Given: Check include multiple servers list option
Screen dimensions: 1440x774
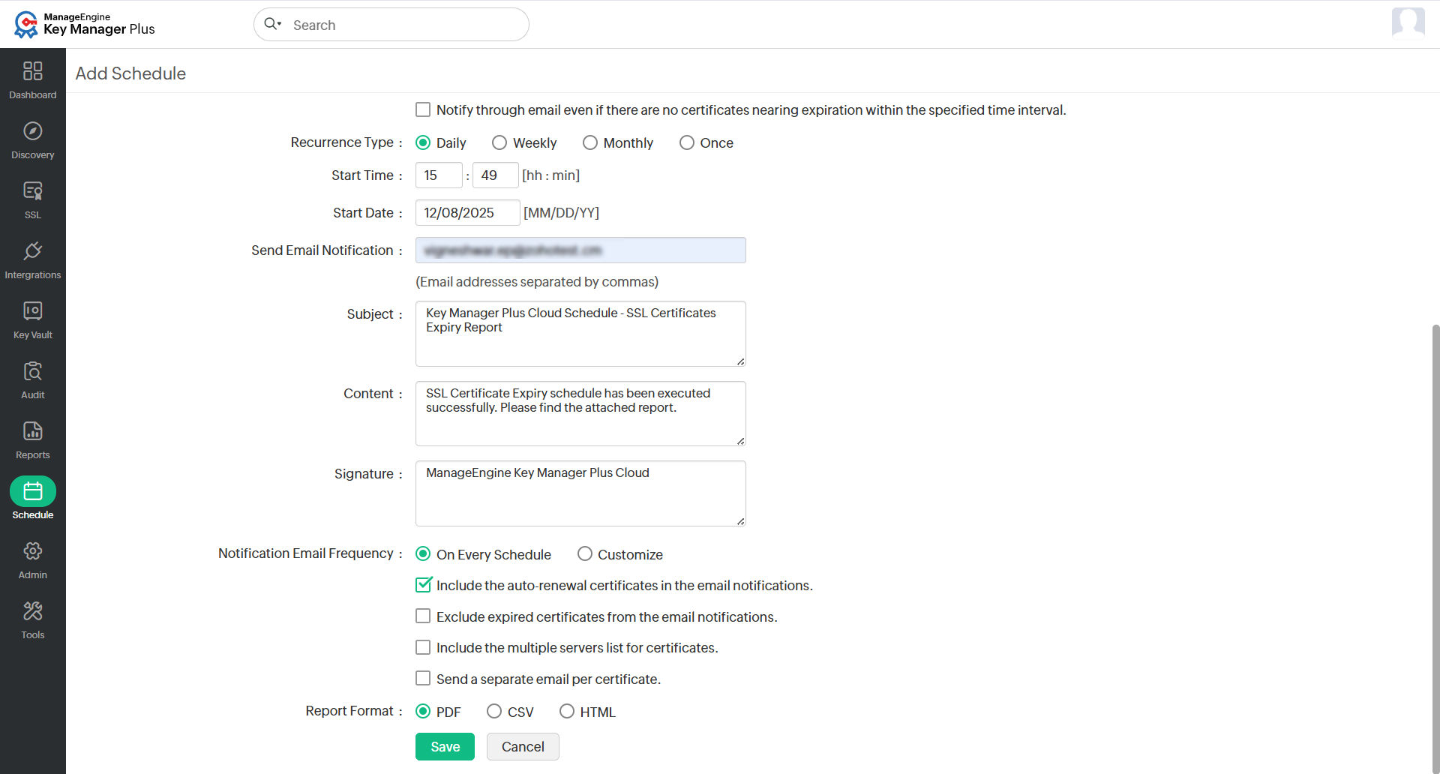Looking at the screenshot, I should pos(423,647).
